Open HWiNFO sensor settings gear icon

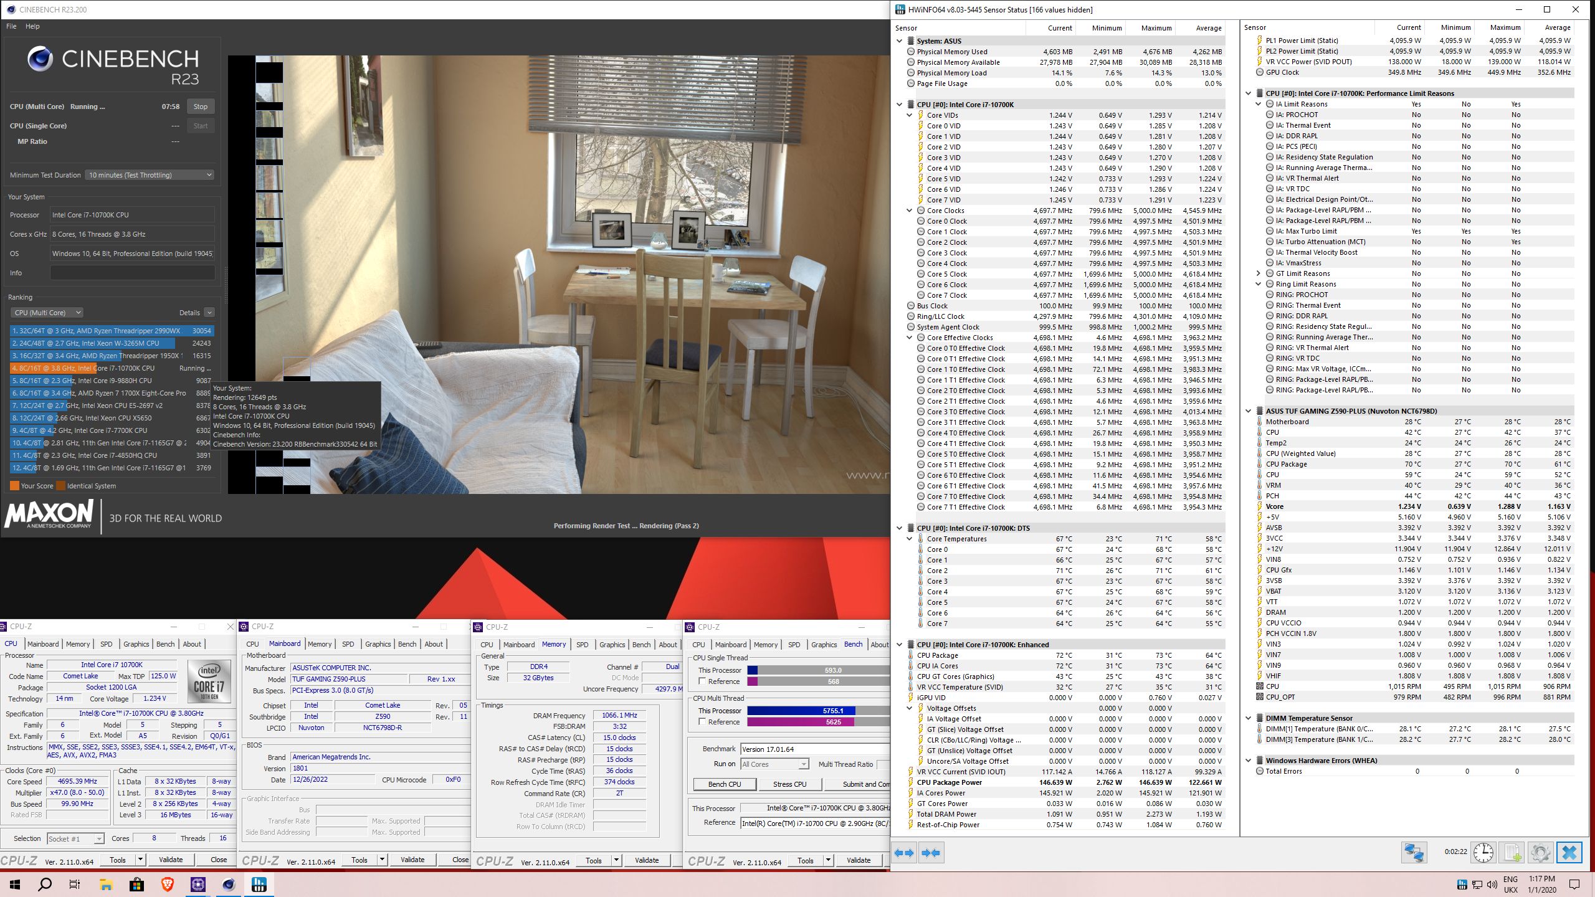point(1540,853)
